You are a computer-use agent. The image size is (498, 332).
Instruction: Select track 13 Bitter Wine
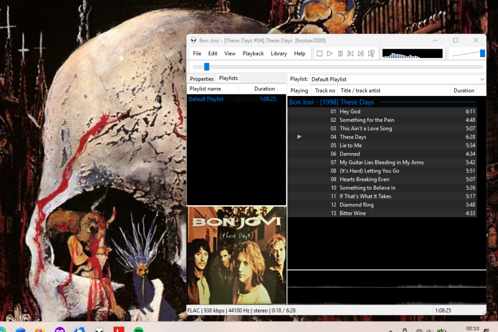(382, 213)
